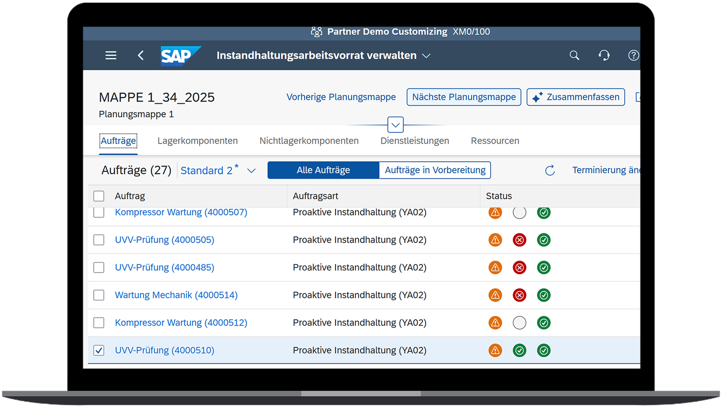Toggle the select-all Auftrag header checkbox
This screenshot has width=722, height=408.
(99, 196)
